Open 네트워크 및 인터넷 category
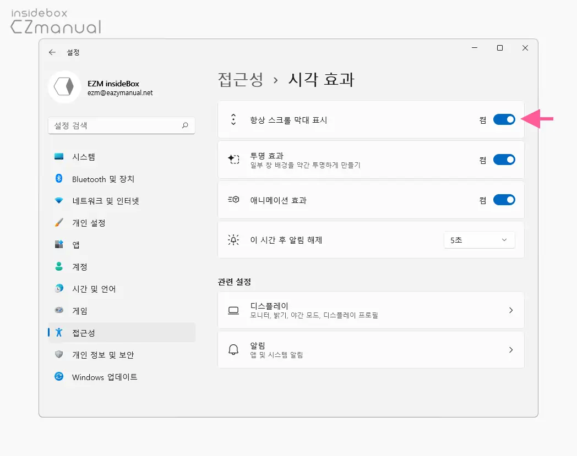 coord(122,201)
